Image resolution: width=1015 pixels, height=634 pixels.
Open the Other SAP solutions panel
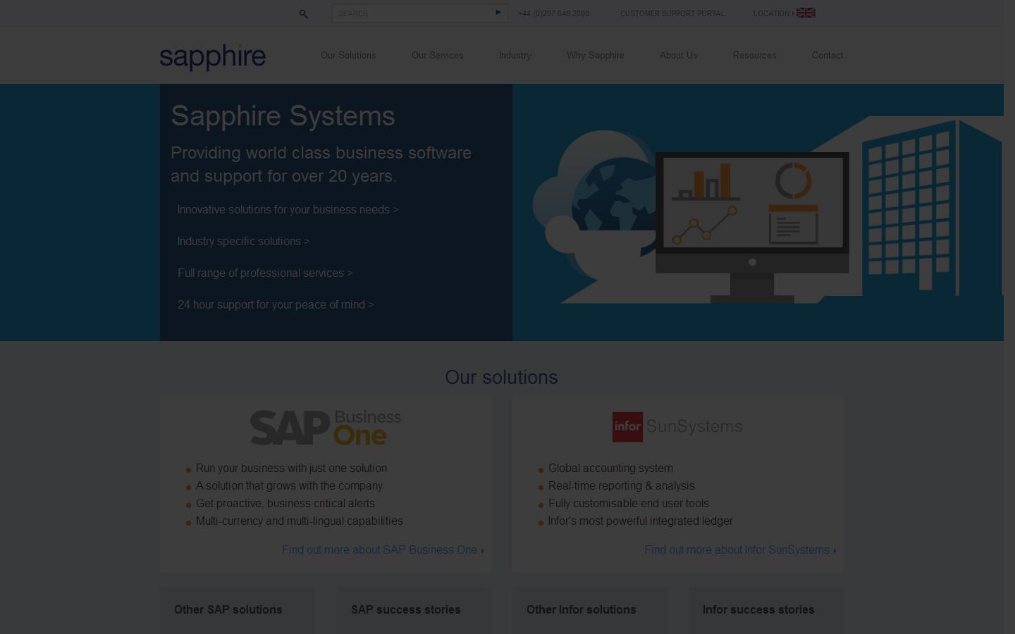[238, 611]
